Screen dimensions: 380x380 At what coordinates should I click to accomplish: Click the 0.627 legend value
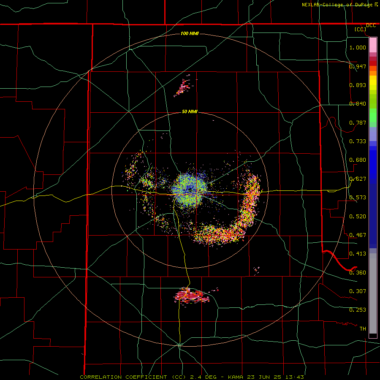pyautogui.click(x=358, y=179)
